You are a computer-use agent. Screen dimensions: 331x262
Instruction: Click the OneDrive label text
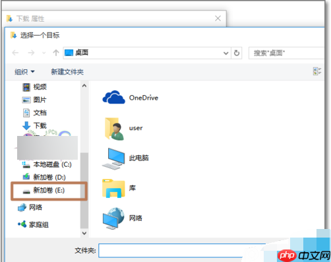coord(144,98)
